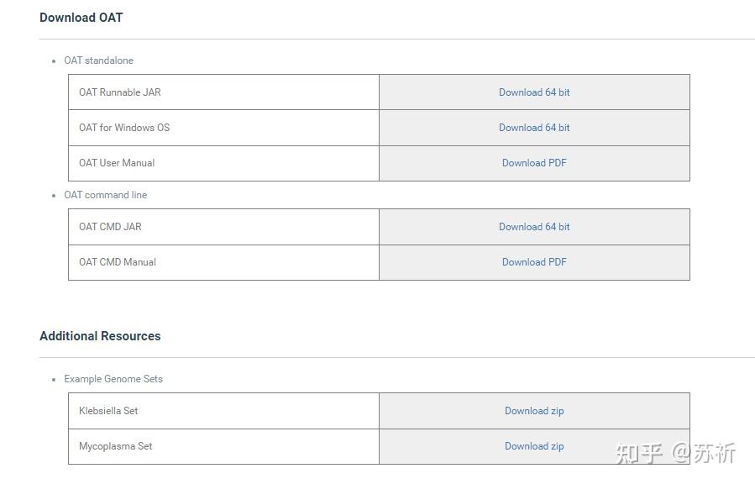755x484 pixels.
Task: Get the OAT CMD Manual PDF
Action: point(534,262)
